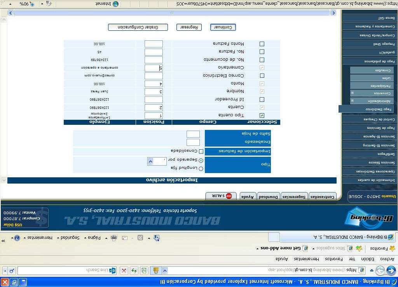Click the vertical scrollbar arrow near Importación archivo
The width and height of the screenshot is (398, 287).
coord(4,180)
